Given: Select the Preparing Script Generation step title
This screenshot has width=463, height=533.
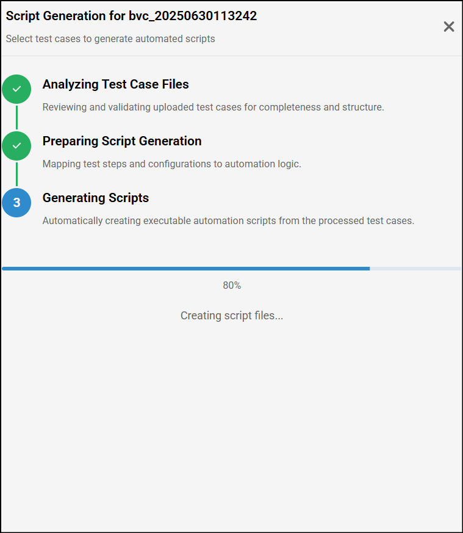Looking at the screenshot, I should tap(122, 141).
